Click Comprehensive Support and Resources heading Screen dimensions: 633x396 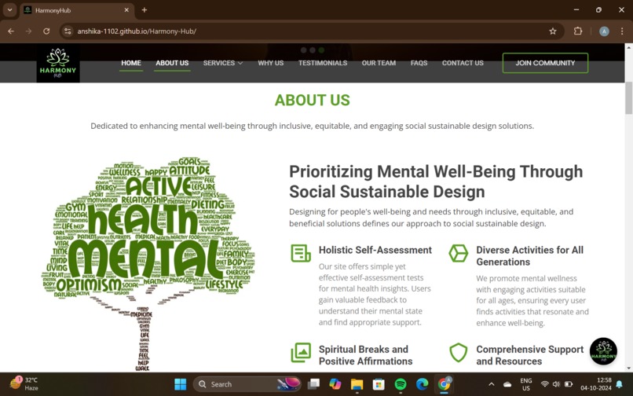[x=529, y=355]
